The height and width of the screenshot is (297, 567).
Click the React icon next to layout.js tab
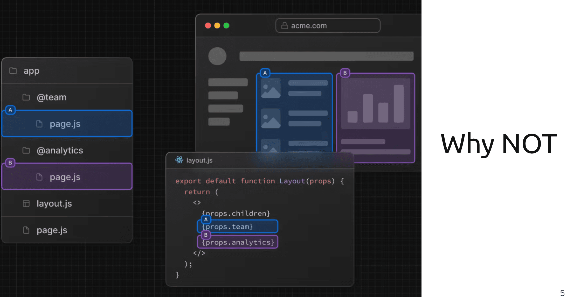179,160
